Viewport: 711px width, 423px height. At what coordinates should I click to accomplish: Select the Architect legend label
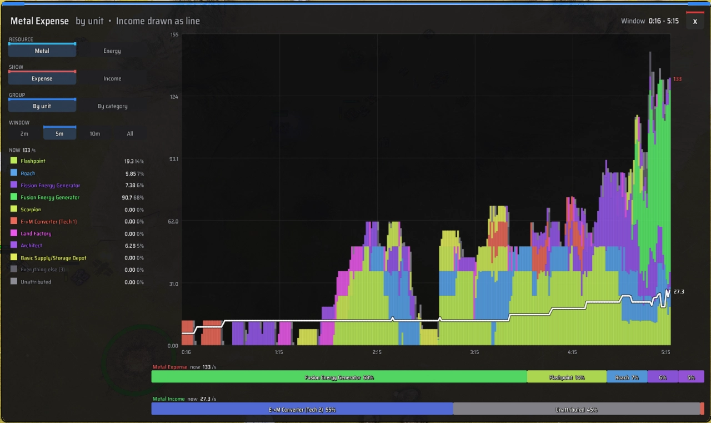(x=32, y=246)
